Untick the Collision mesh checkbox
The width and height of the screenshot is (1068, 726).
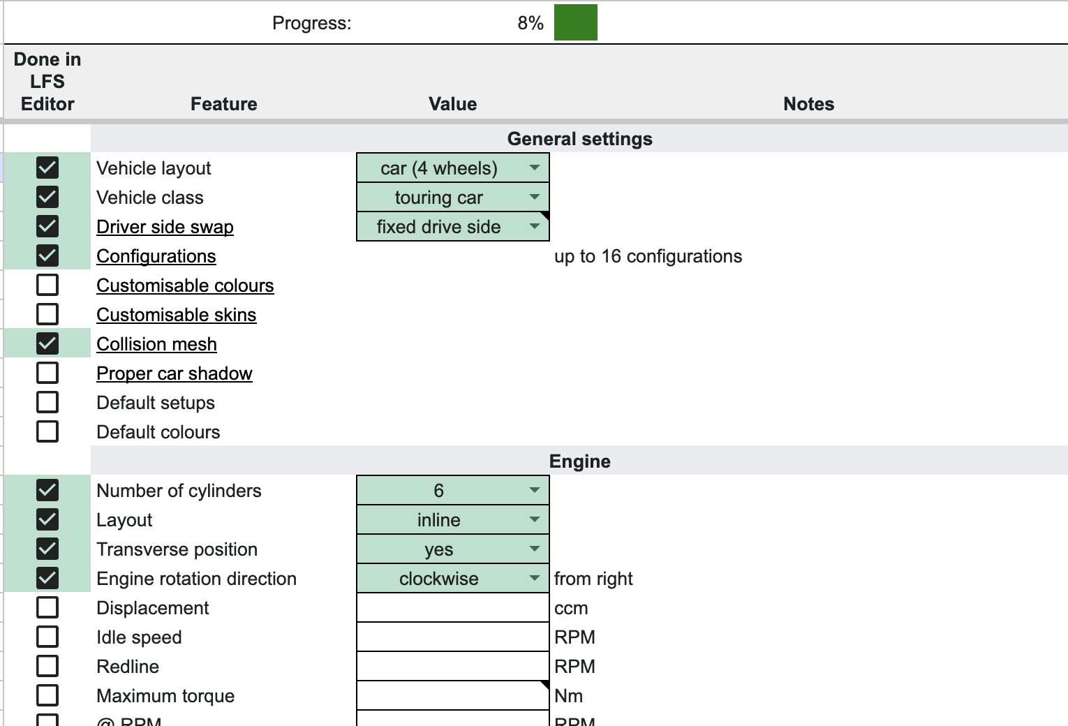[47, 343]
